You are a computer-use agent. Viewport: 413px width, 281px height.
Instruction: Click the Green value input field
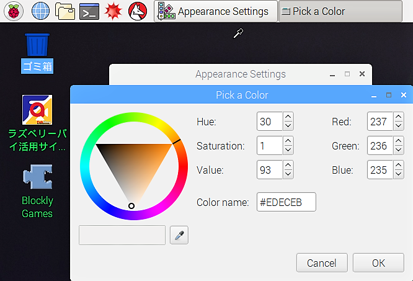tap(380, 146)
